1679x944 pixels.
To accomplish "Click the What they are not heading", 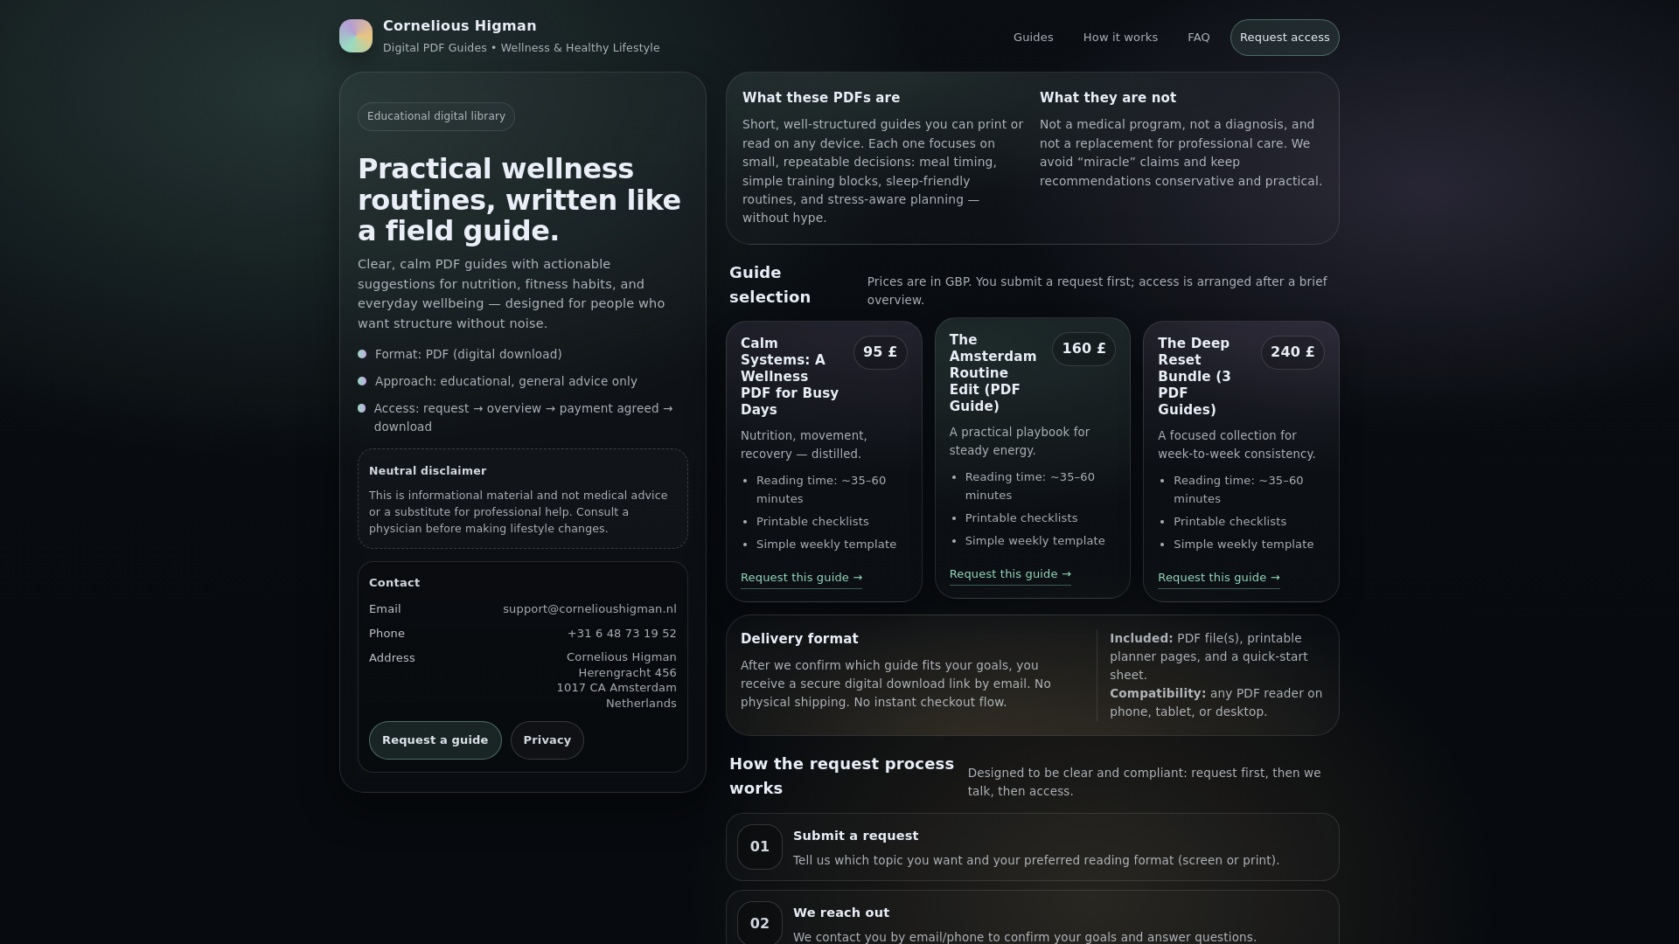I will 1108,98.
